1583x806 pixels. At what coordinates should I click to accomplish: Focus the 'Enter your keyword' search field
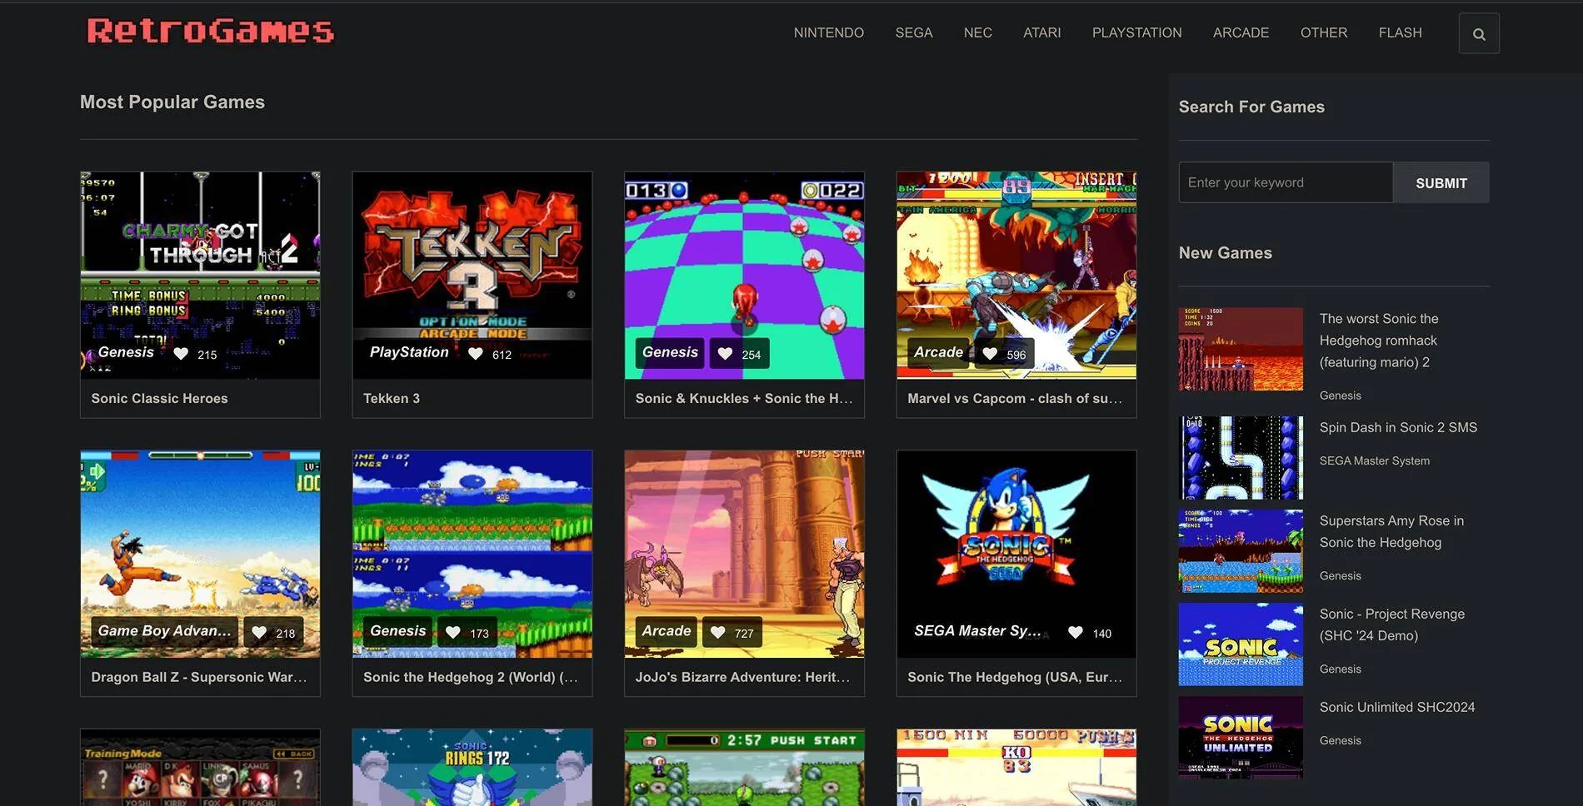point(1286,182)
